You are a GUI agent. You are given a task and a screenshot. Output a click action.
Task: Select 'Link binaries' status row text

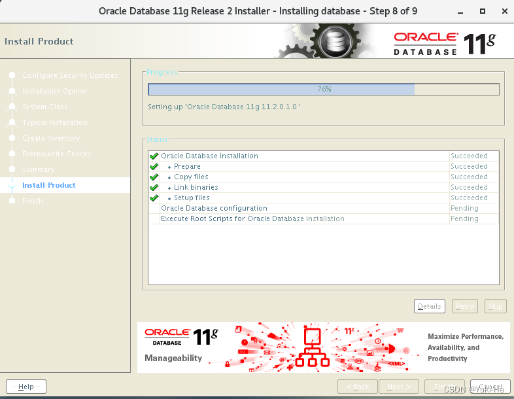(x=196, y=187)
